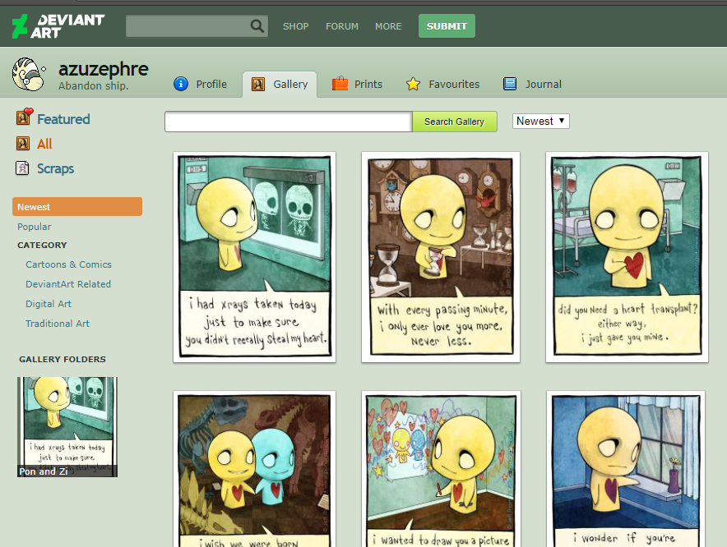Click the blue Journal book icon
This screenshot has width=727, height=547.
tap(510, 84)
